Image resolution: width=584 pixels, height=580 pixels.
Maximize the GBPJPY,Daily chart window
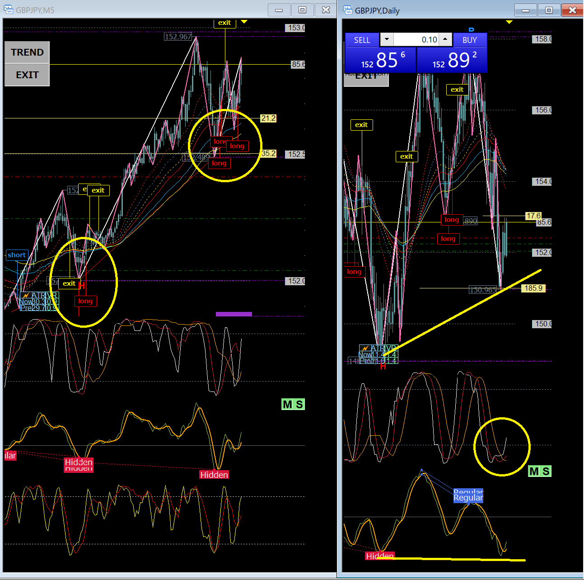[x=549, y=10]
